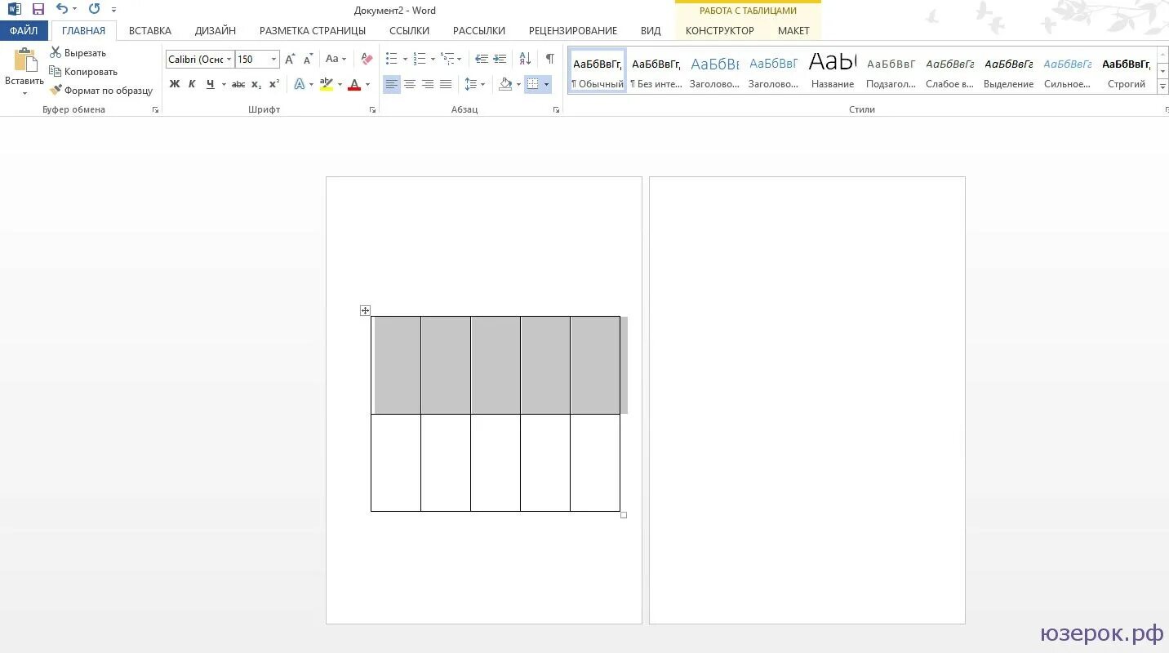The height and width of the screenshot is (653, 1169).
Task: Apply yellow text highlight color
Action: coord(327,84)
